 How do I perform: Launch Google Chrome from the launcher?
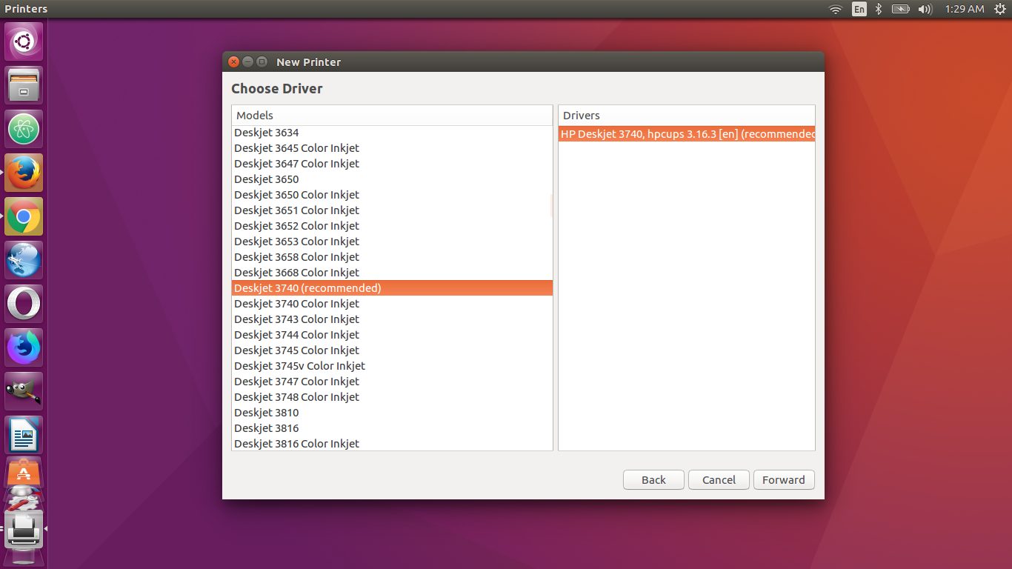tap(24, 216)
